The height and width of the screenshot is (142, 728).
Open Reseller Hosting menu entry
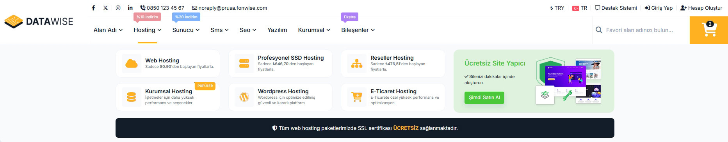(x=393, y=64)
